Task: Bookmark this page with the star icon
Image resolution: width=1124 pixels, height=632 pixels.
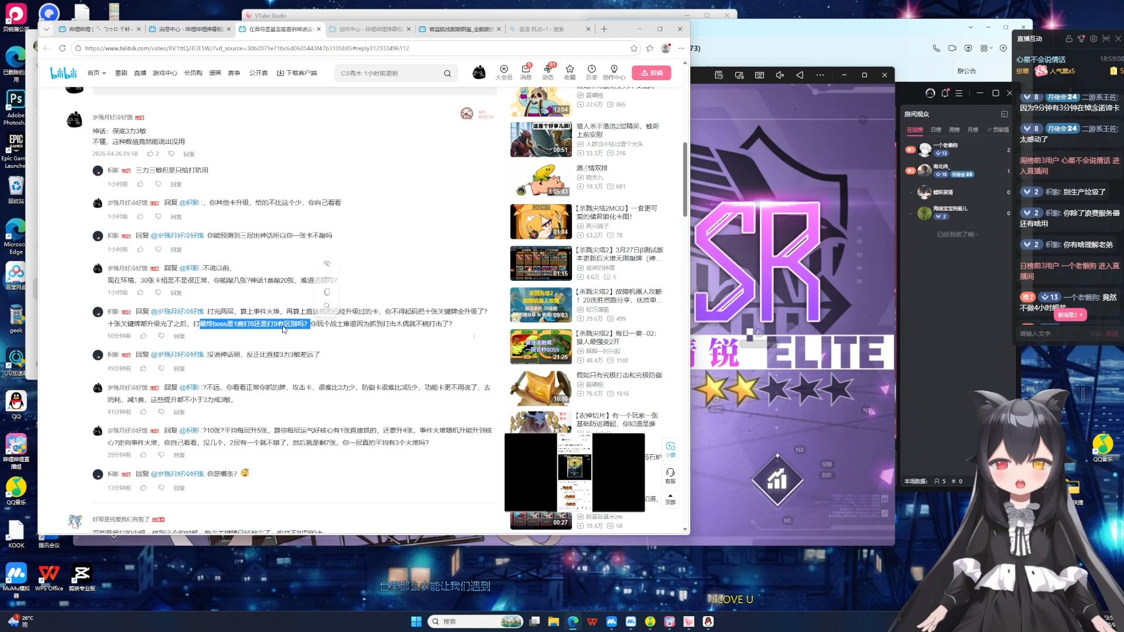Action: click(634, 49)
